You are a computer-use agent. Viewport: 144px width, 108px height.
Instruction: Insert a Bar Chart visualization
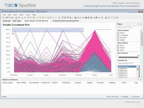point(70,18)
